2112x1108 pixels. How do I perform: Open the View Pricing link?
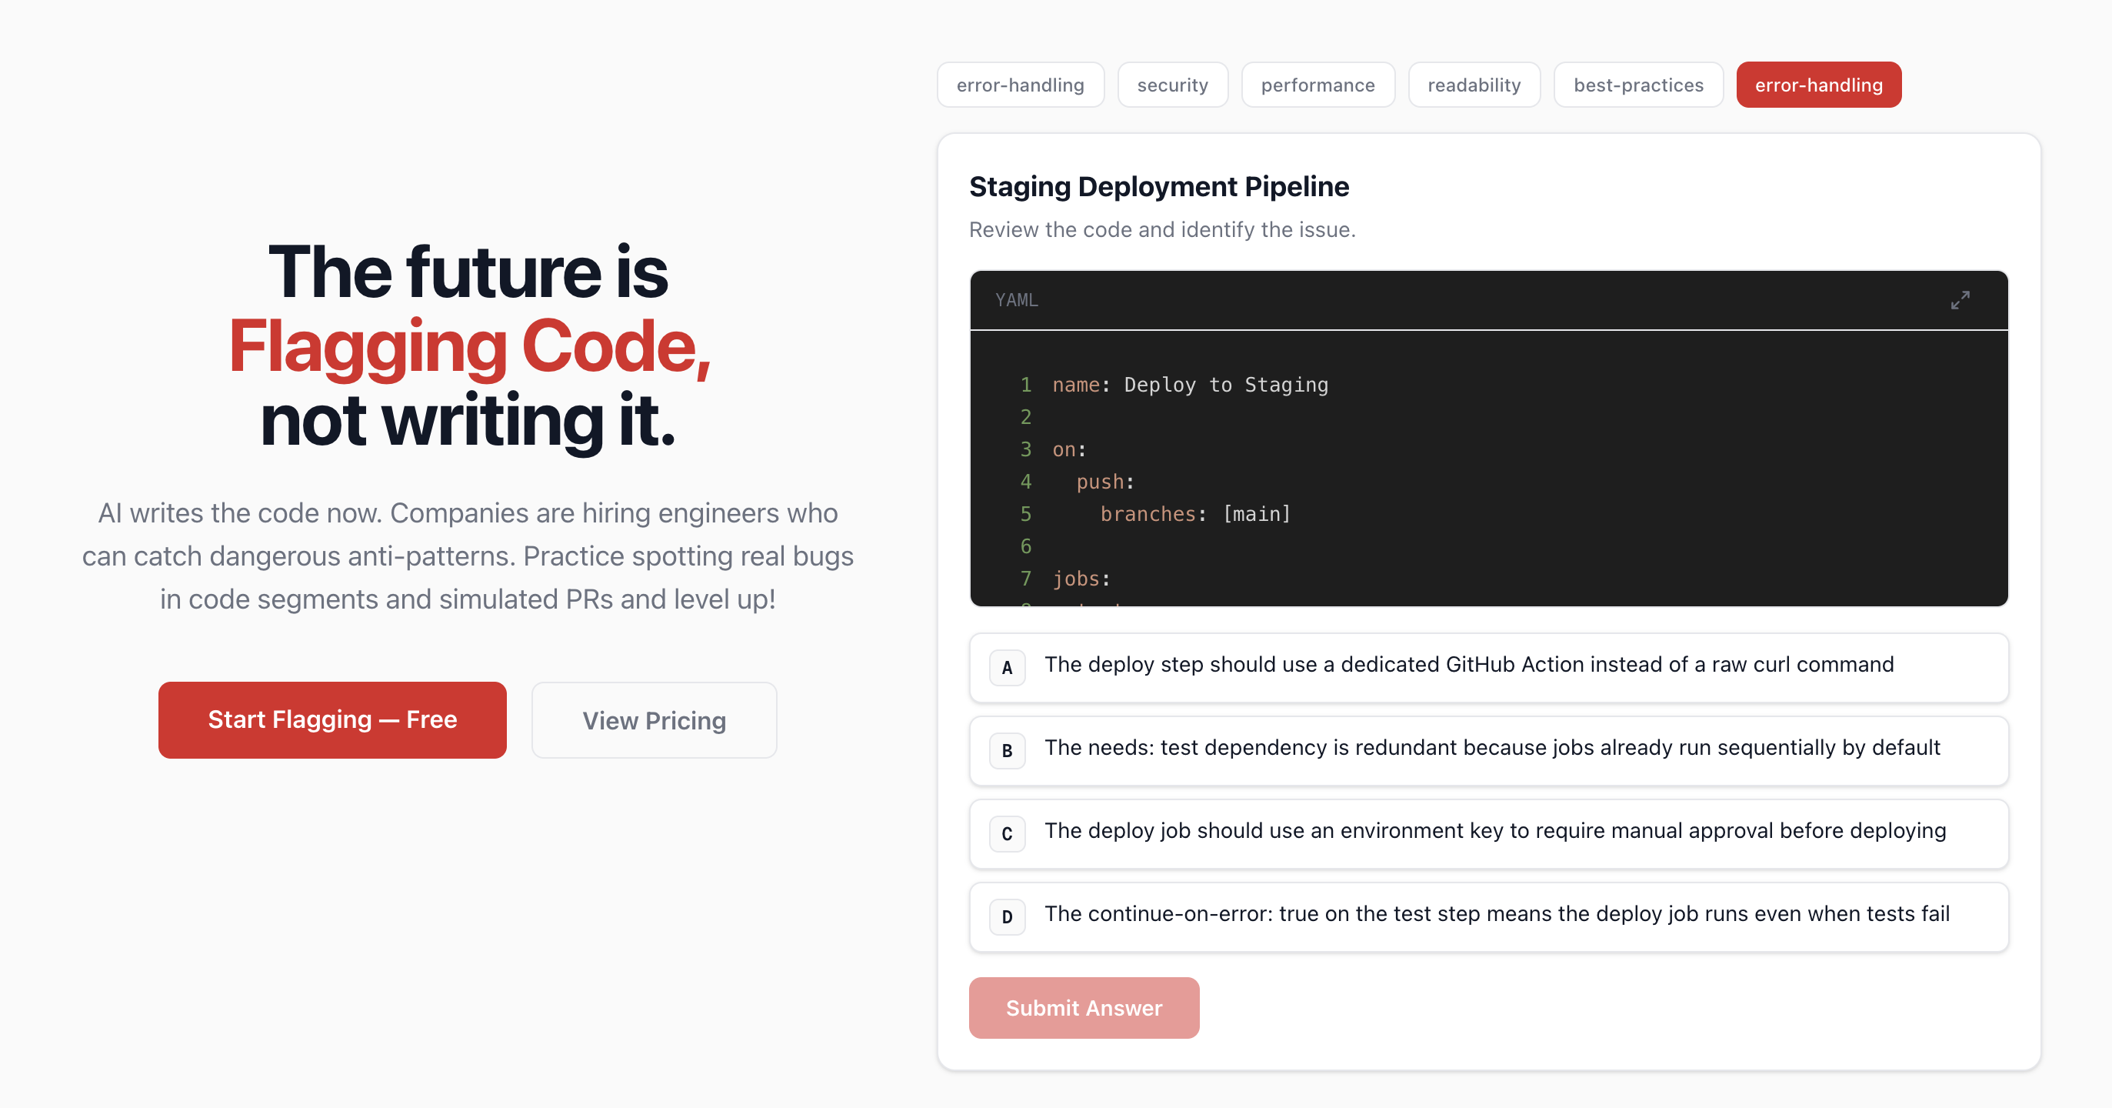654,720
